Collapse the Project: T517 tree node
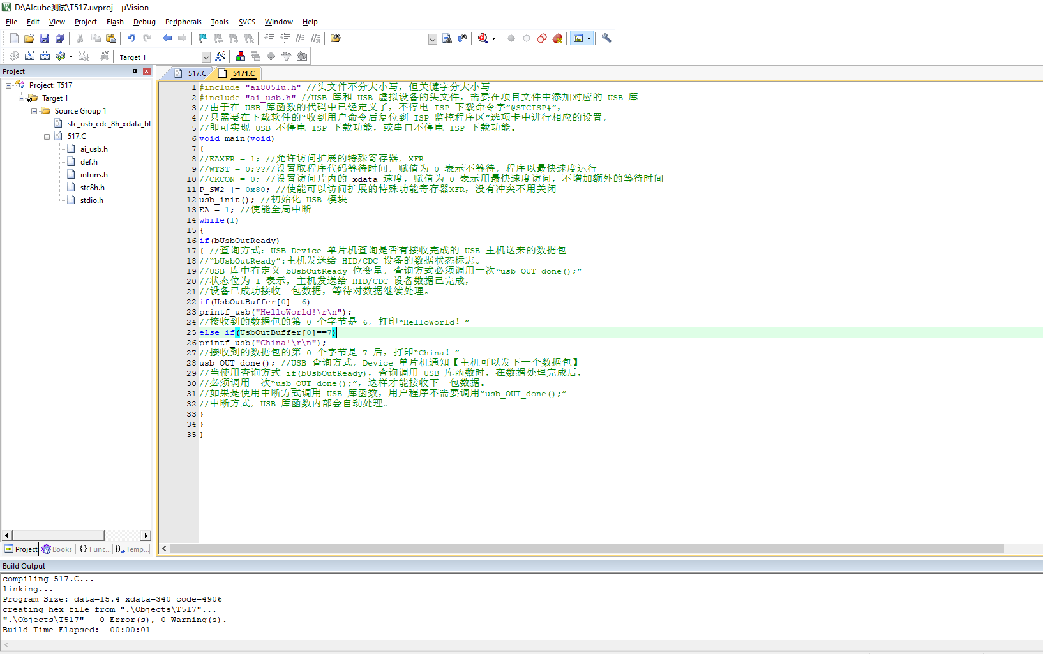The image size is (1043, 654). point(8,85)
